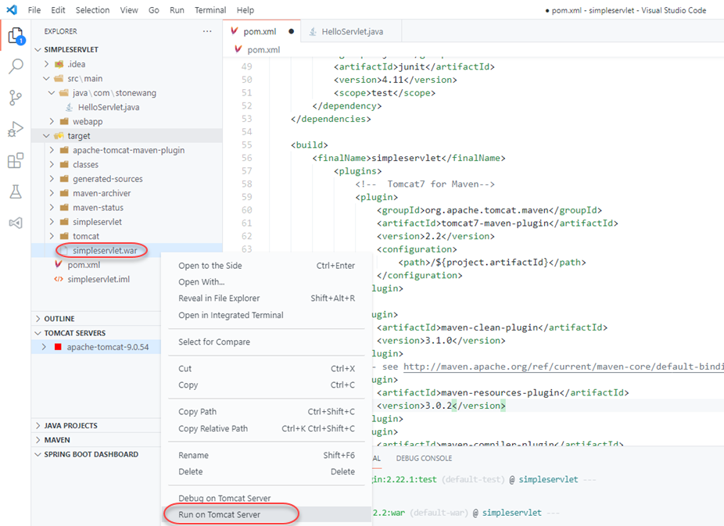The height and width of the screenshot is (526, 724).
Task: Choose Debug on Tomcat Server
Action: [x=267, y=498]
